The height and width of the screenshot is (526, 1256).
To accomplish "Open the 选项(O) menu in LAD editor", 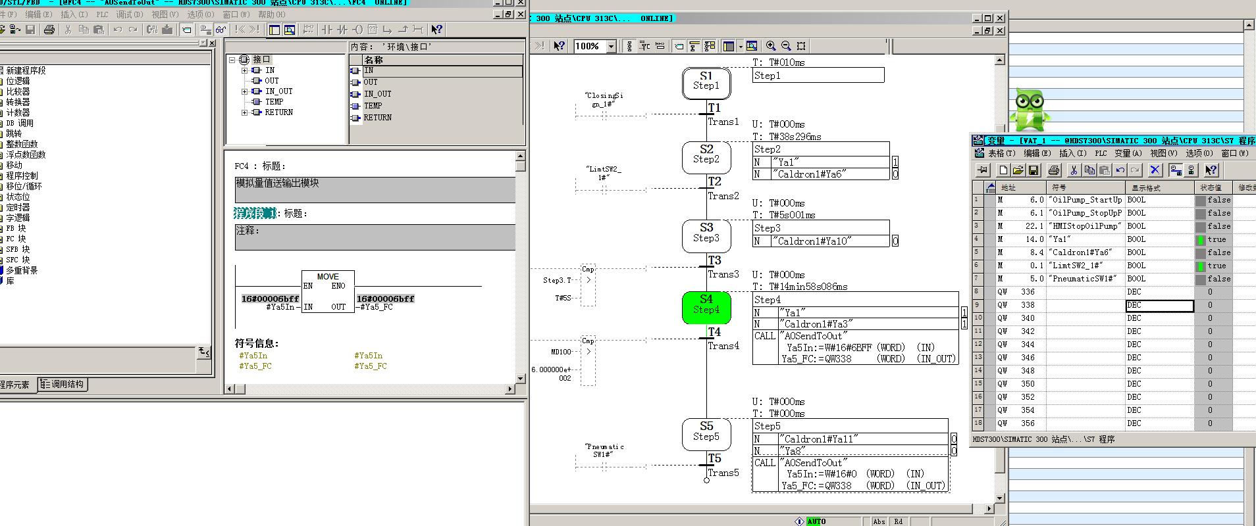I will tap(200, 14).
